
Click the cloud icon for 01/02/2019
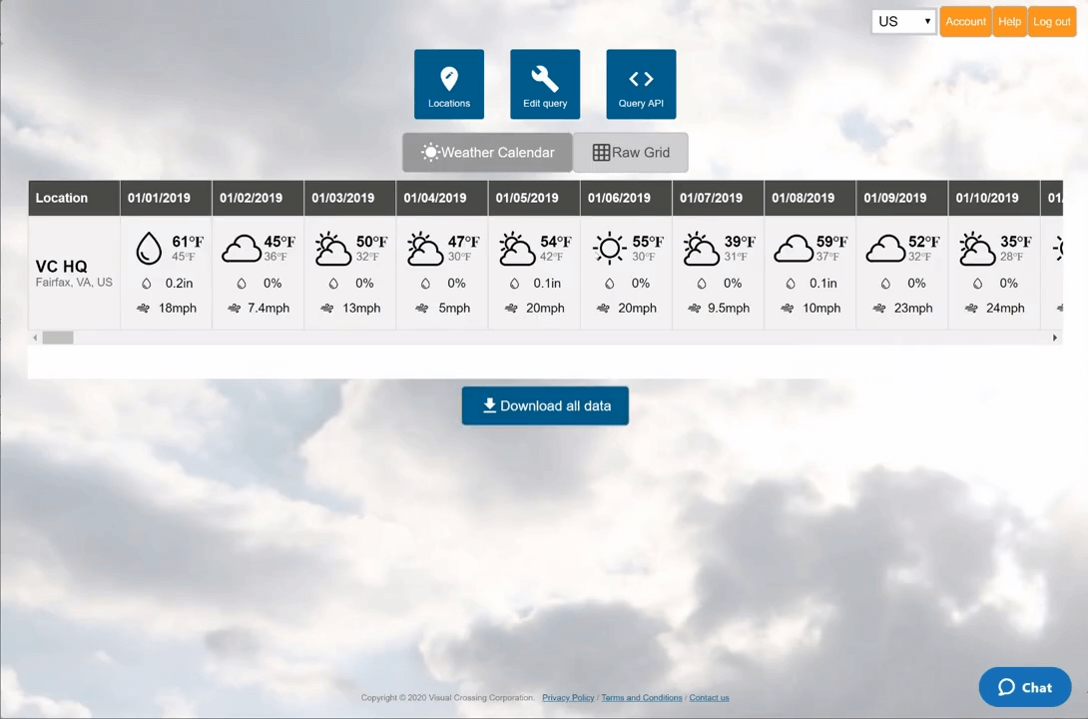[x=241, y=248]
